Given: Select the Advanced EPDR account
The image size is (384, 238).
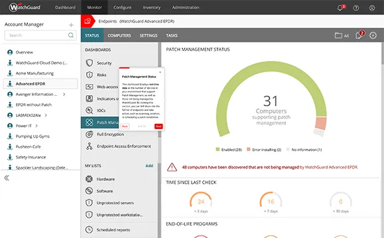Looking at the screenshot, I should coord(40,84).
